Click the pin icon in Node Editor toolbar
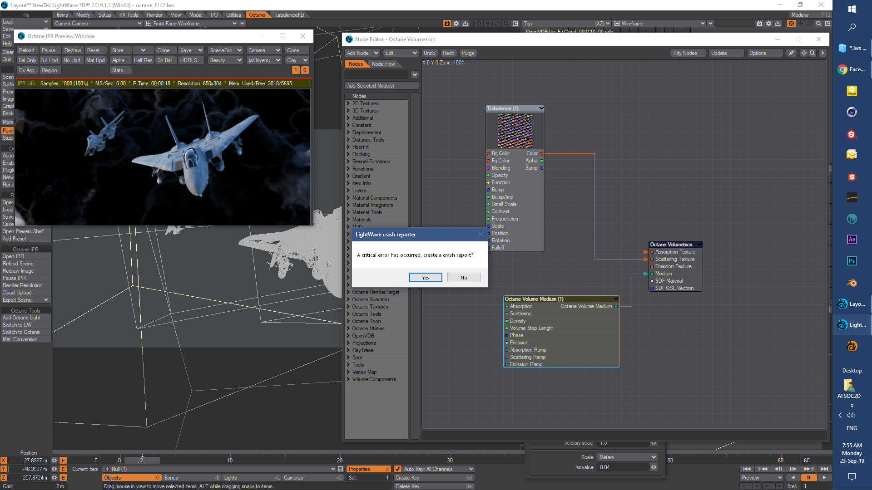 click(x=791, y=53)
